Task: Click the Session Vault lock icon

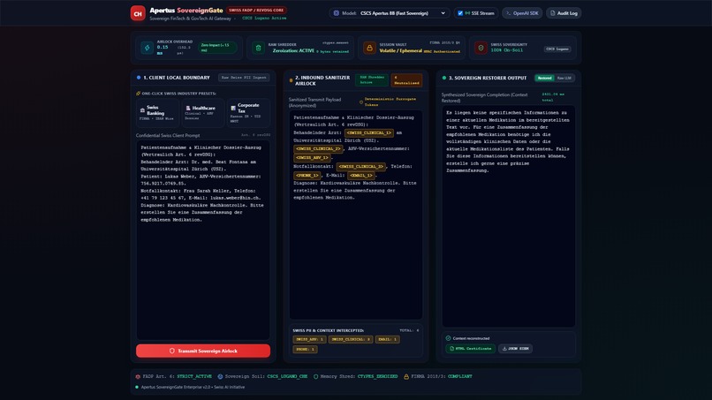Action: (x=369, y=48)
